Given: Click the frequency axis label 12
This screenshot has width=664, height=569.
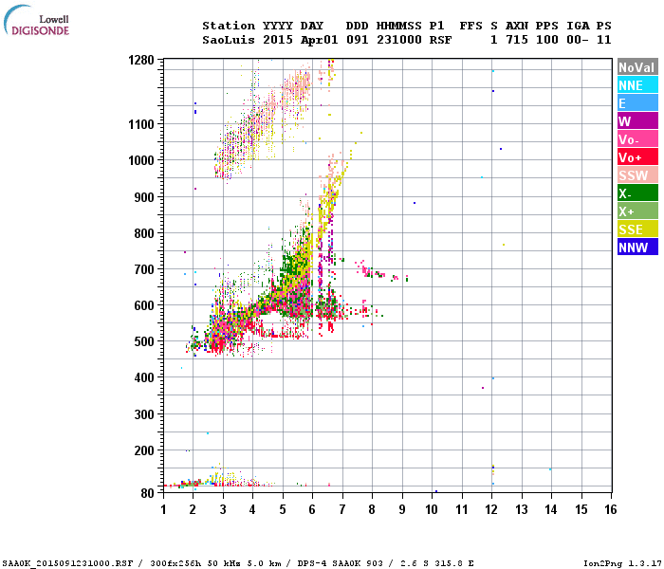Looking at the screenshot, I should (x=491, y=509).
